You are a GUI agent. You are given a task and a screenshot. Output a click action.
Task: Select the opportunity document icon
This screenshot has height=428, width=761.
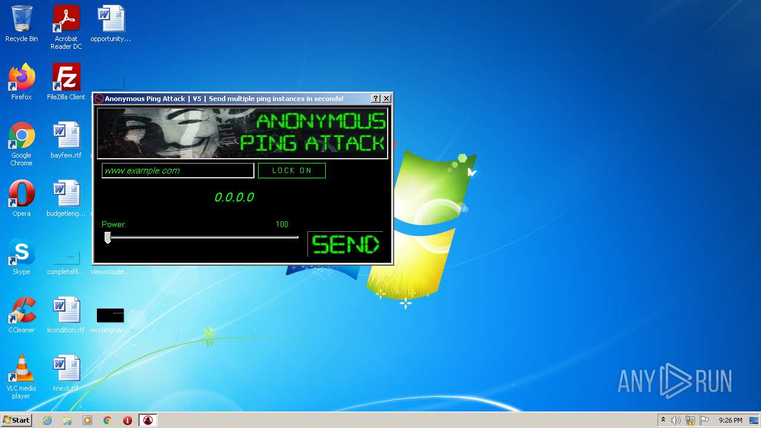click(111, 24)
